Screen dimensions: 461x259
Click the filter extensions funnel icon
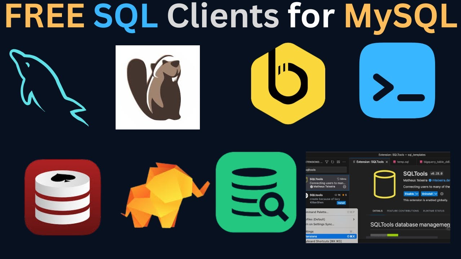click(x=327, y=162)
